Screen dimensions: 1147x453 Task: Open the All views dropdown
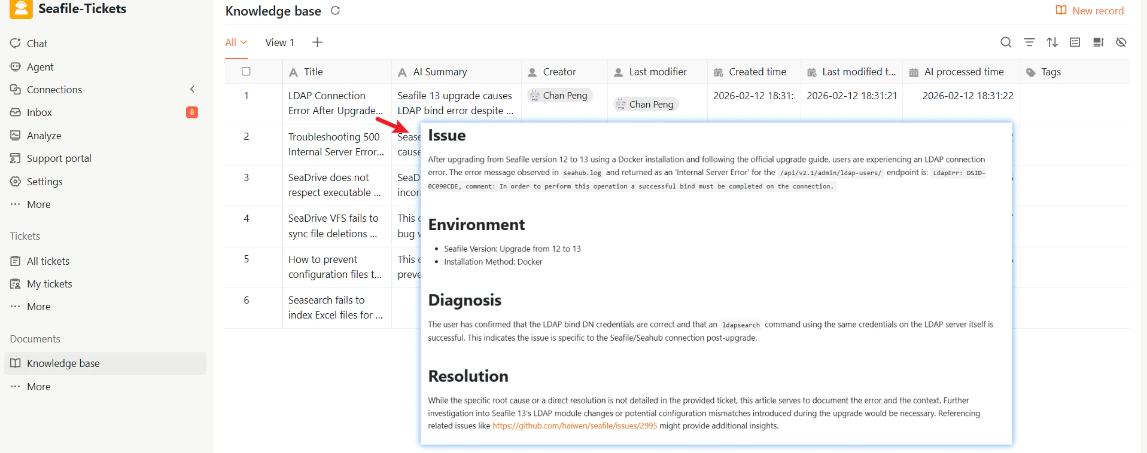point(236,42)
